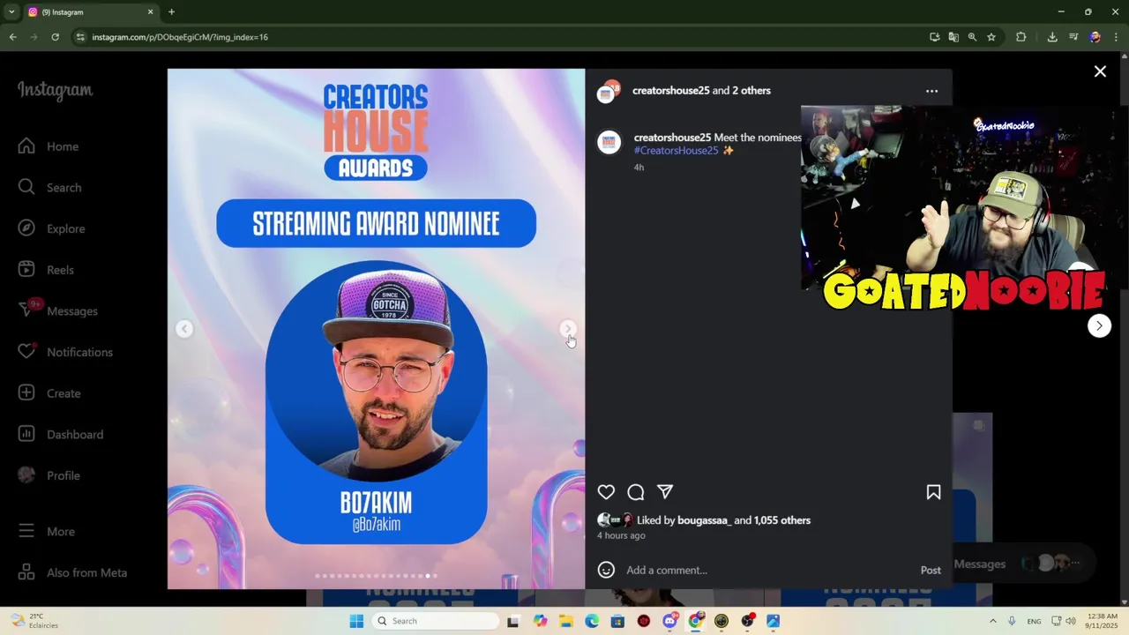Open the #CreatorsHouse25 hashtag
The image size is (1129, 635).
click(x=676, y=151)
